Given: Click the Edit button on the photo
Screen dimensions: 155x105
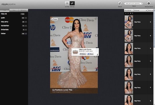Looking at the screenshot, I should pyautogui.click(x=55, y=19).
